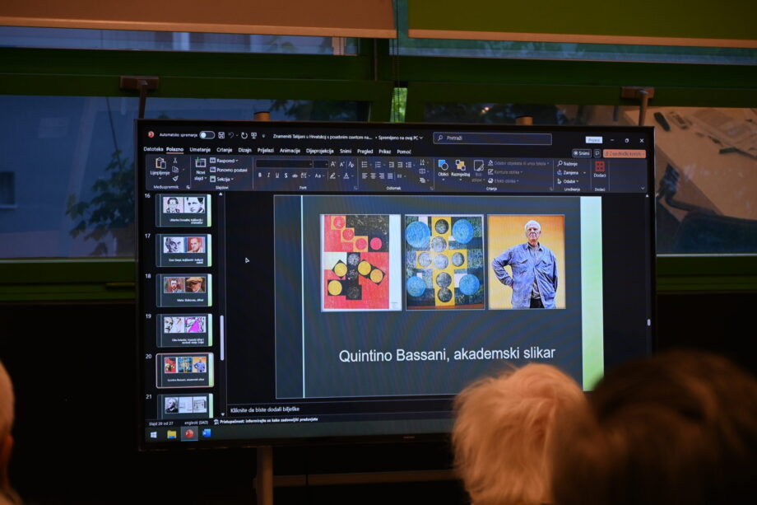Open the Datoteka file tab
This screenshot has height=505, width=757.
pyautogui.click(x=153, y=149)
